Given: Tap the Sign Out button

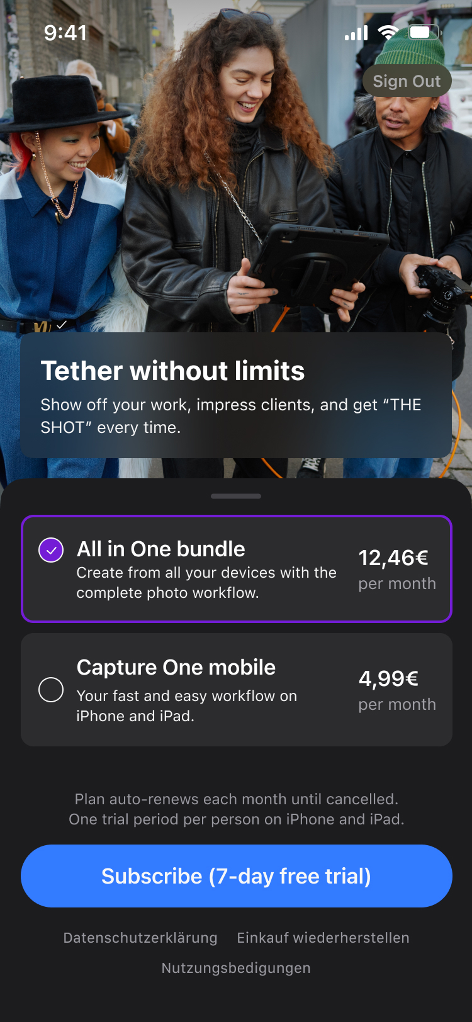Looking at the screenshot, I should point(407,81).
